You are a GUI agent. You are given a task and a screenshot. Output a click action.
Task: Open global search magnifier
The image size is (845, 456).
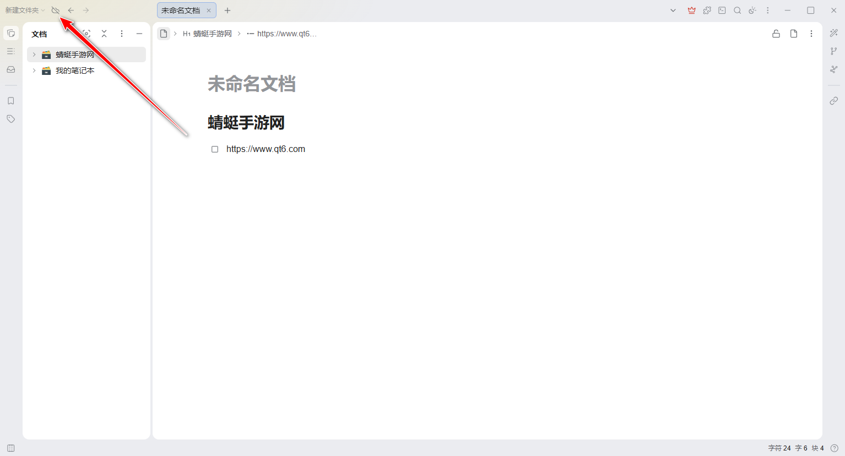pyautogui.click(x=738, y=10)
